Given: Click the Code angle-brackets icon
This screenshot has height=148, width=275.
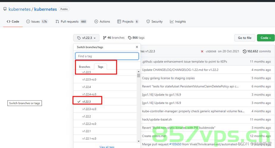Looking at the screenshot, I should click(8, 22).
